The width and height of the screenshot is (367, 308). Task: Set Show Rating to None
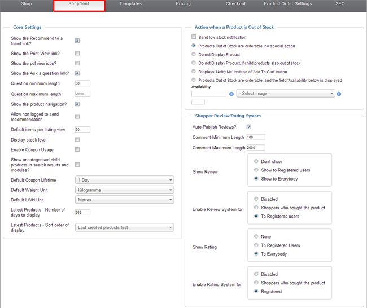(256, 237)
